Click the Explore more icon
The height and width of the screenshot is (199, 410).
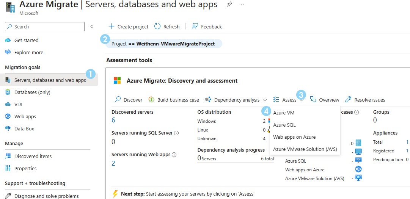(8, 52)
